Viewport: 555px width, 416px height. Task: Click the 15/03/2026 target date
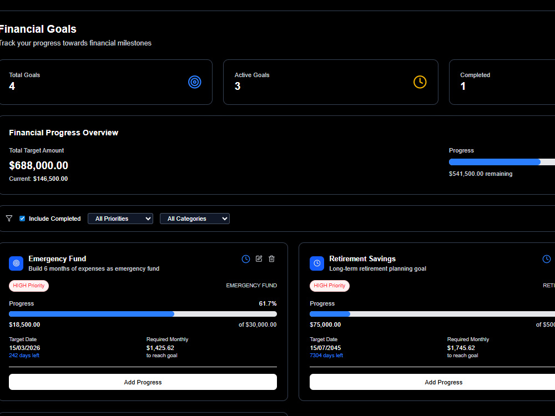click(x=24, y=348)
